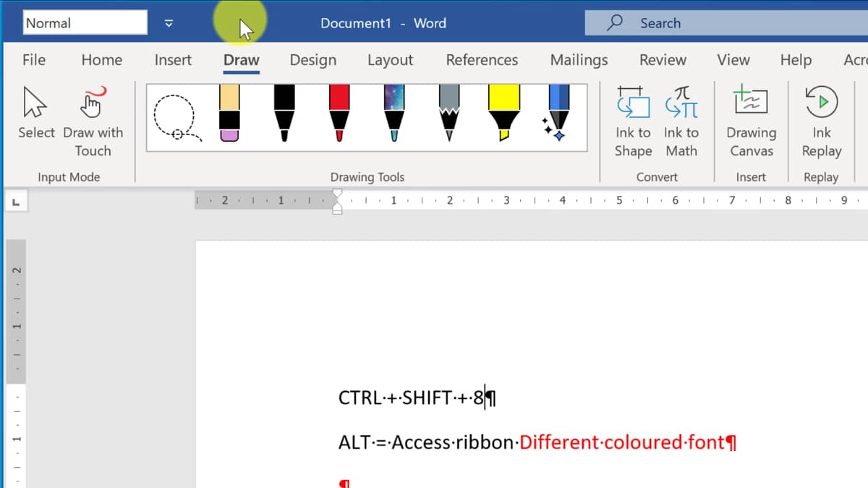Click Ink to Math
This screenshot has height=488, width=868.
click(681, 123)
